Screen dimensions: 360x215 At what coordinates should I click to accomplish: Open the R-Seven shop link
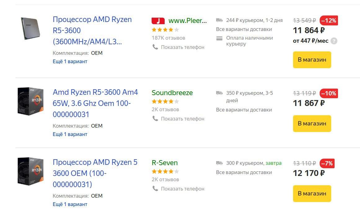point(165,163)
